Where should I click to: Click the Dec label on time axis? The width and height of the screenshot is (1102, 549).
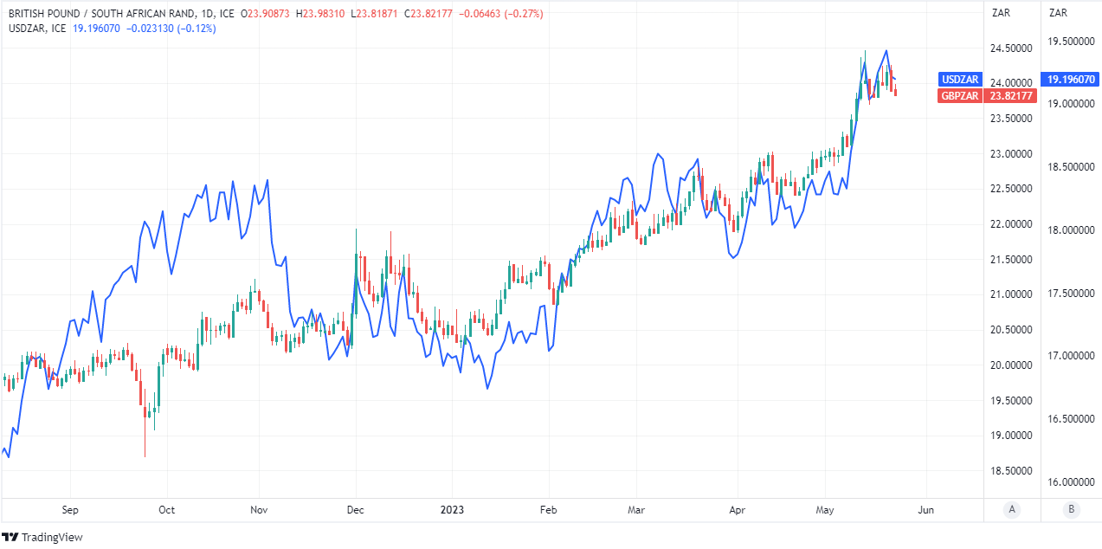click(x=354, y=509)
